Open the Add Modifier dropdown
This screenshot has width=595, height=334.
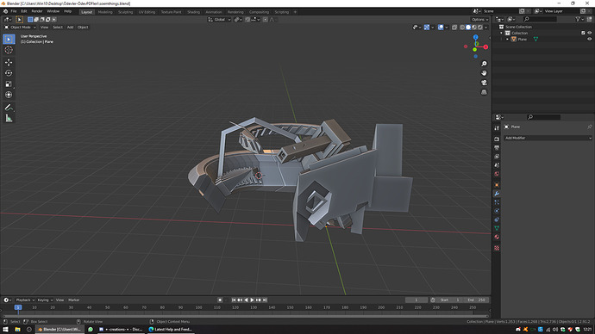pos(548,138)
